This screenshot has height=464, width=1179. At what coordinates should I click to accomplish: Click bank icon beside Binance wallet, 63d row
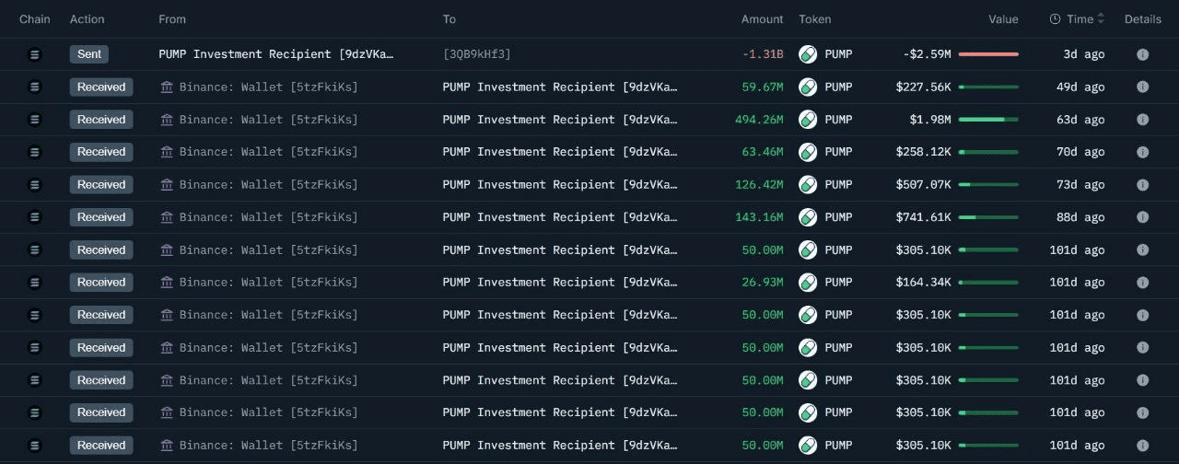click(x=167, y=120)
